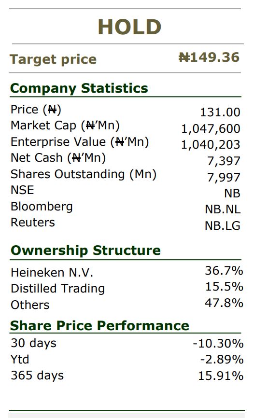Select the Target price label
This screenshot has height=418, width=254.
(53, 59)
